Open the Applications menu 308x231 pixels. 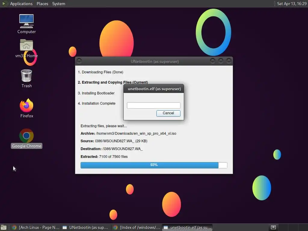pos(21,4)
